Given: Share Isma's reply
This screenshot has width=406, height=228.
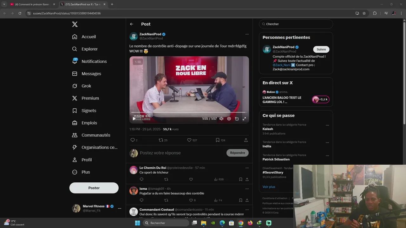Looking at the screenshot, I should tap(247, 200).
